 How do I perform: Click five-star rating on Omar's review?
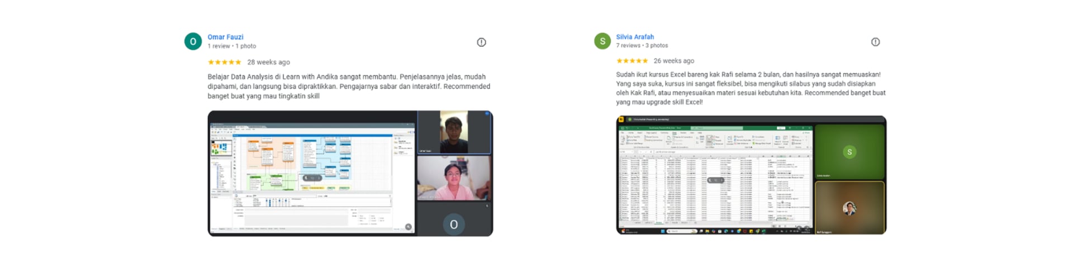coord(224,62)
